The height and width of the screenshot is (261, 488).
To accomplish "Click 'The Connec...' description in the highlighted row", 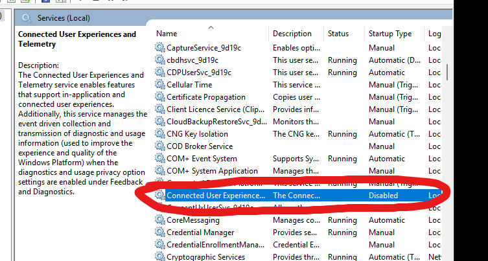I will coord(296,196).
